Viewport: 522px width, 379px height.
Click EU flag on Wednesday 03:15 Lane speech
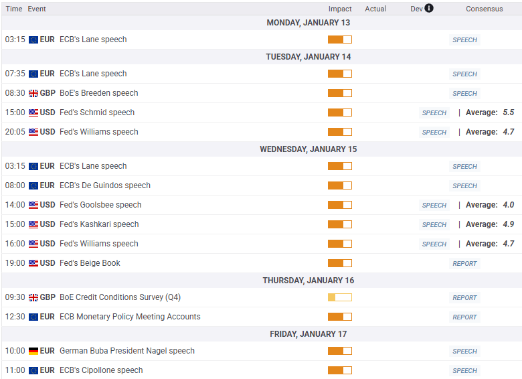click(33, 166)
